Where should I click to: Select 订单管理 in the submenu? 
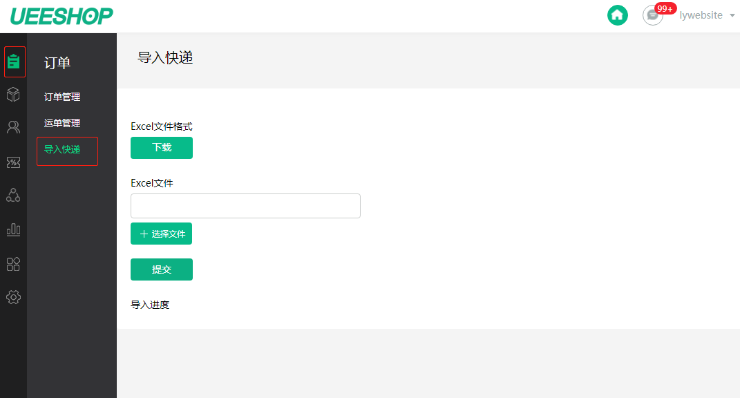click(61, 97)
